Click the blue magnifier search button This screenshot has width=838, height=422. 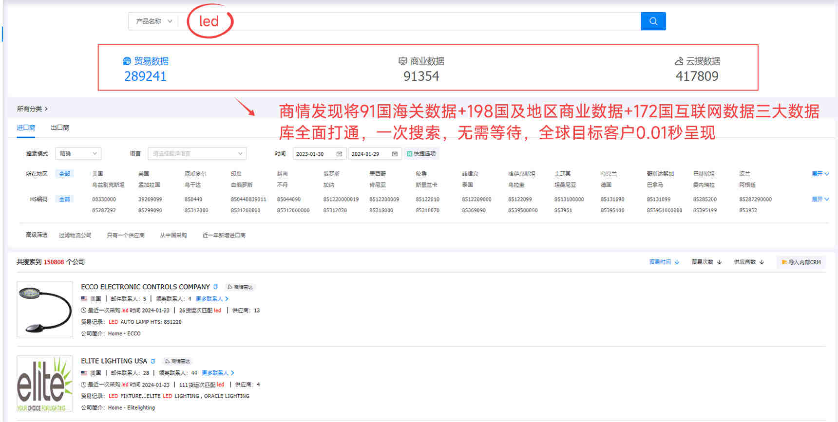[x=653, y=21]
